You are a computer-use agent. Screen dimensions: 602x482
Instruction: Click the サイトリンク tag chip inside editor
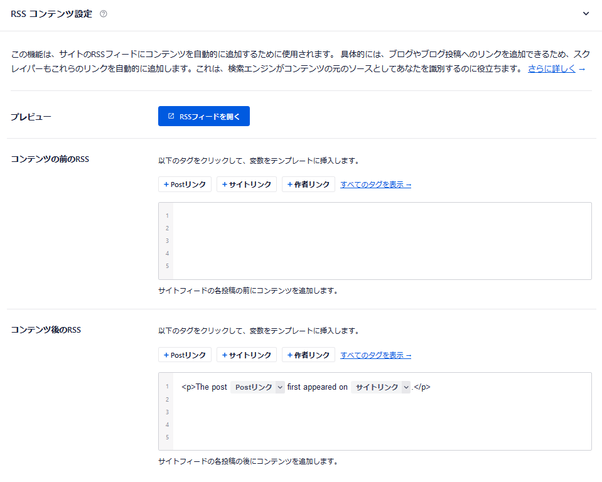[x=377, y=387]
